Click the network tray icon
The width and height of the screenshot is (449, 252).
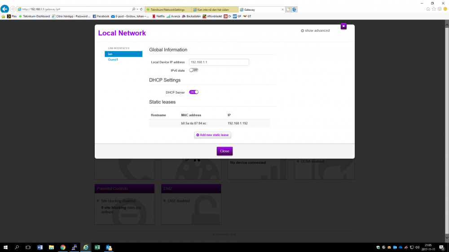point(412,248)
